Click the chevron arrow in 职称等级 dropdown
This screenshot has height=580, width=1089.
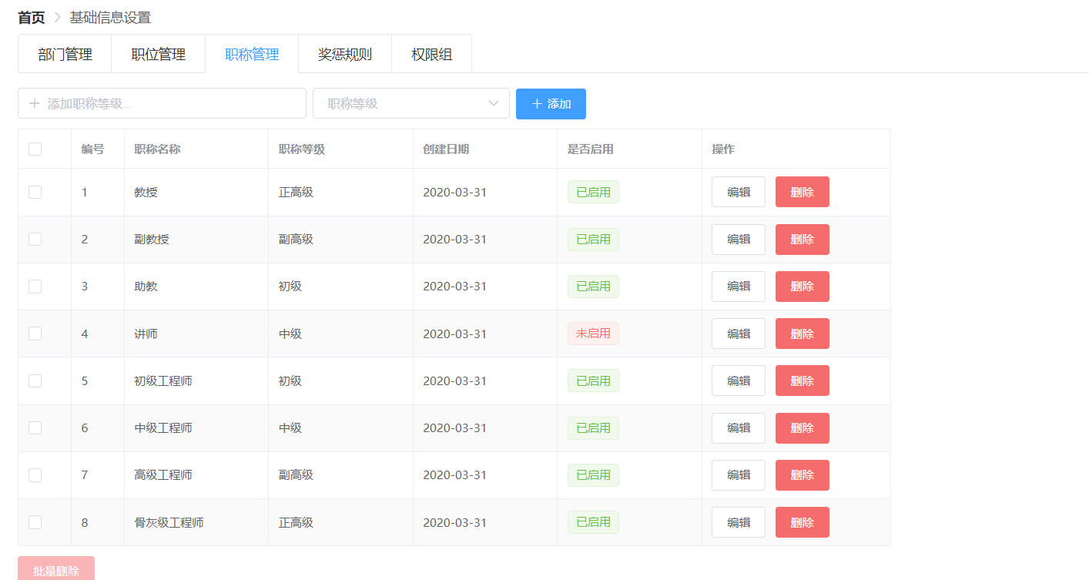pyautogui.click(x=494, y=103)
